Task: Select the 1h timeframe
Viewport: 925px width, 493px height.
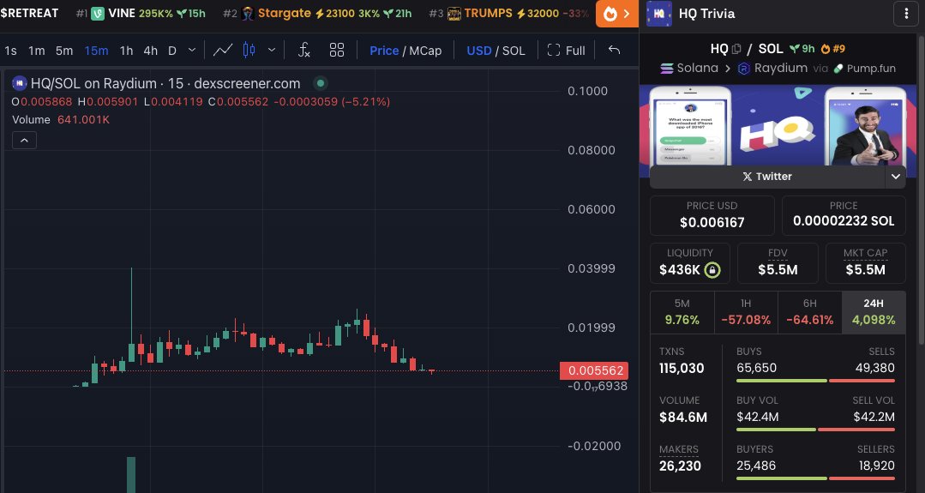Action: [126, 51]
